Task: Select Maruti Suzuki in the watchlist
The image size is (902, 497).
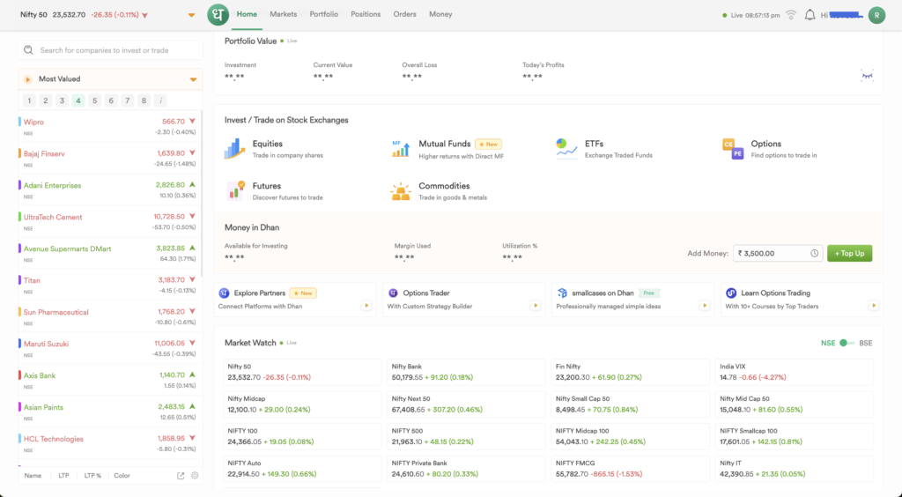Action: click(110, 348)
